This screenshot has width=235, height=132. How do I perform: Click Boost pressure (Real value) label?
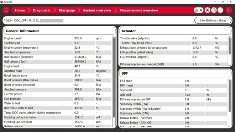[21, 80]
